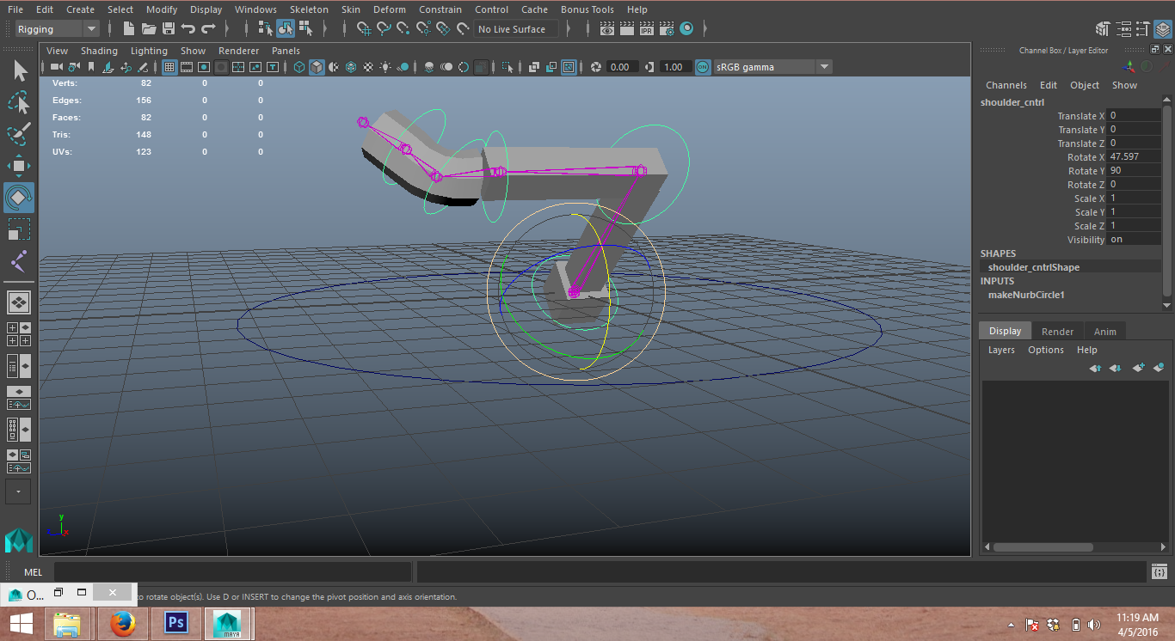Open the Render View window
This screenshot has height=641, width=1175.
pos(607,28)
